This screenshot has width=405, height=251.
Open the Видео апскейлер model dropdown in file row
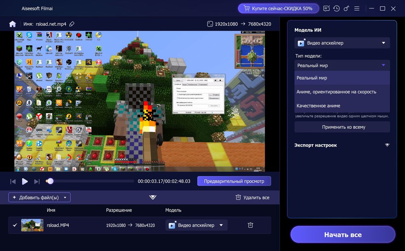pos(196,225)
